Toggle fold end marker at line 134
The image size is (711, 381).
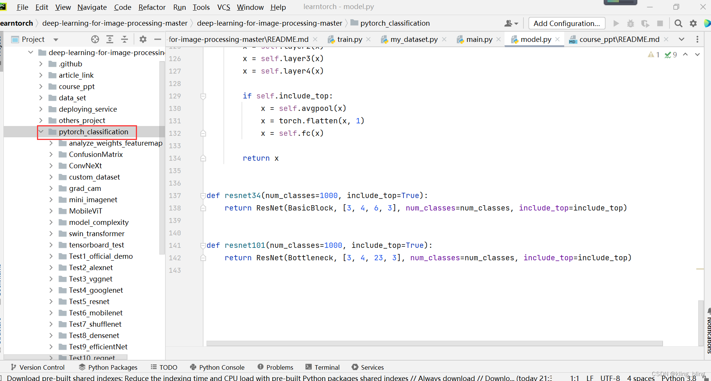click(203, 158)
